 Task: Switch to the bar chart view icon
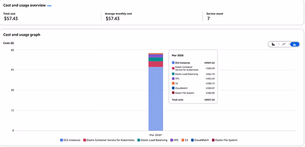click(x=273, y=44)
